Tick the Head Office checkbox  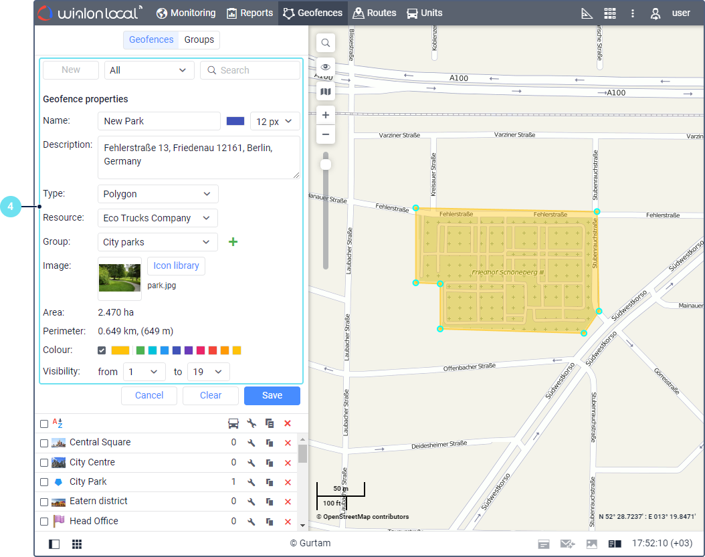tap(44, 522)
